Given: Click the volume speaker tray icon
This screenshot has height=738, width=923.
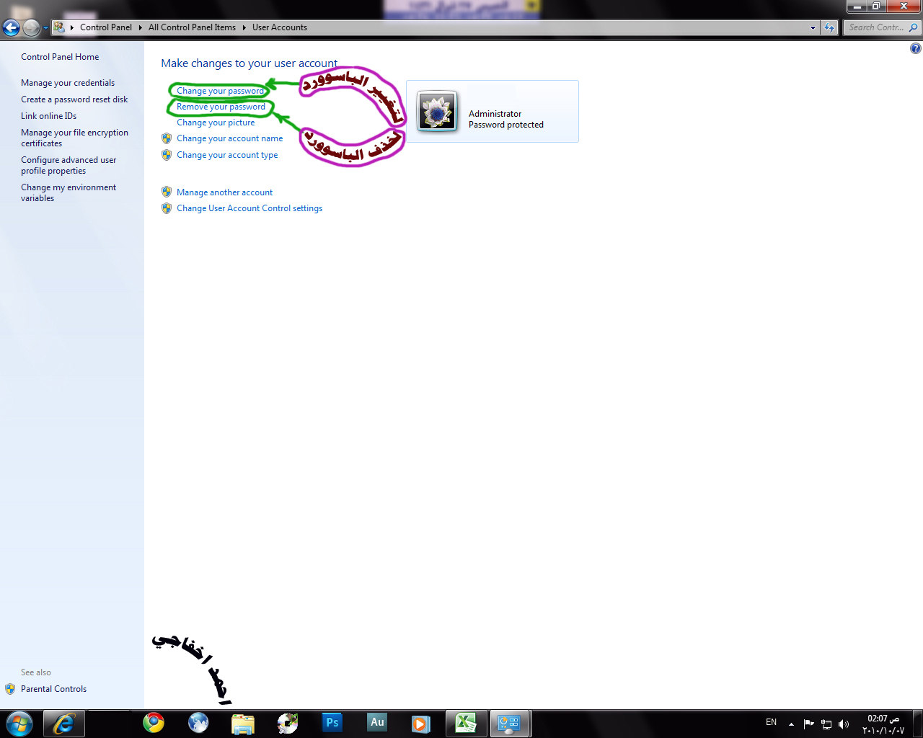Looking at the screenshot, I should click(844, 724).
